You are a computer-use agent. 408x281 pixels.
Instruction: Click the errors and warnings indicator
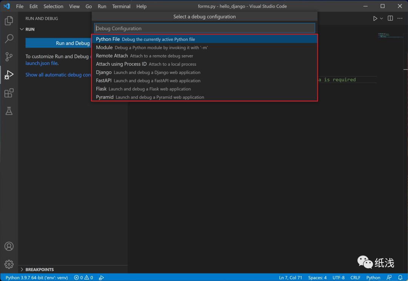coord(83,277)
